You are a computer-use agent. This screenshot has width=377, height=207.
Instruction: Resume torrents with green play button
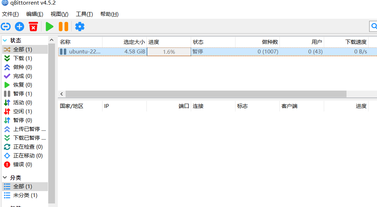[x=49, y=27]
